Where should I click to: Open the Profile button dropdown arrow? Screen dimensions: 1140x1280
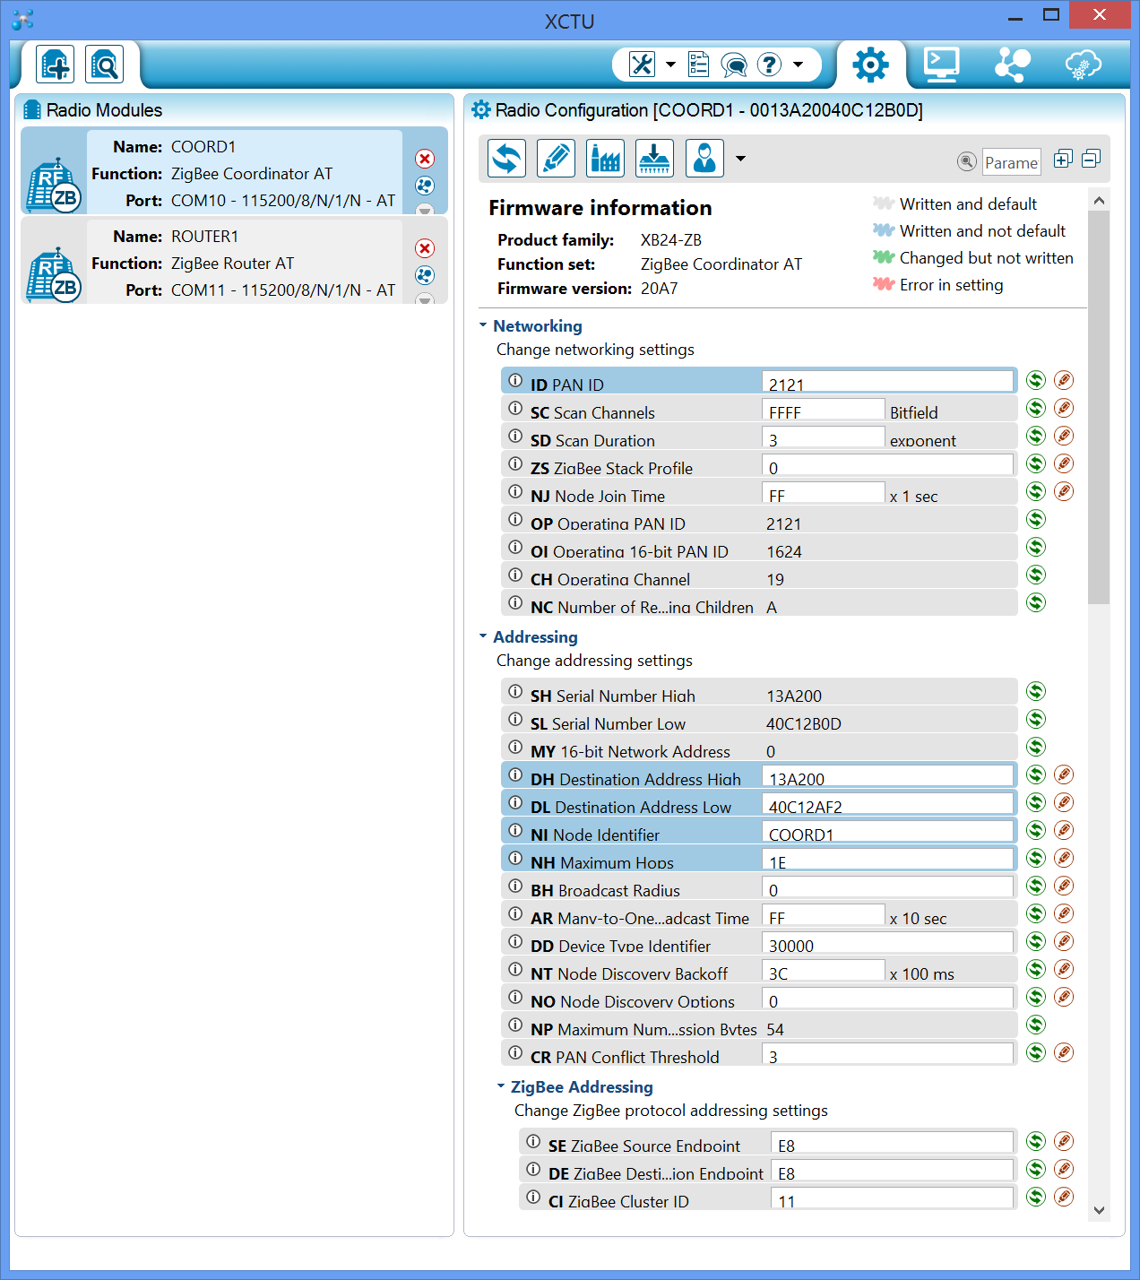740,159
